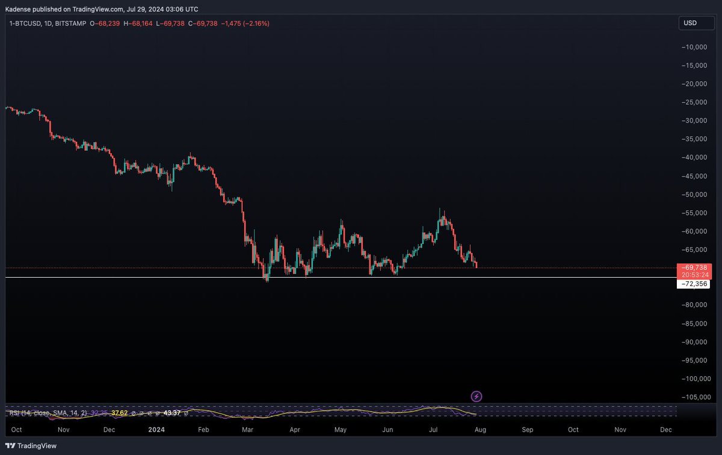Click the countdown timer 20:53:24
Viewport: 722px width, 455px height.
pos(695,275)
